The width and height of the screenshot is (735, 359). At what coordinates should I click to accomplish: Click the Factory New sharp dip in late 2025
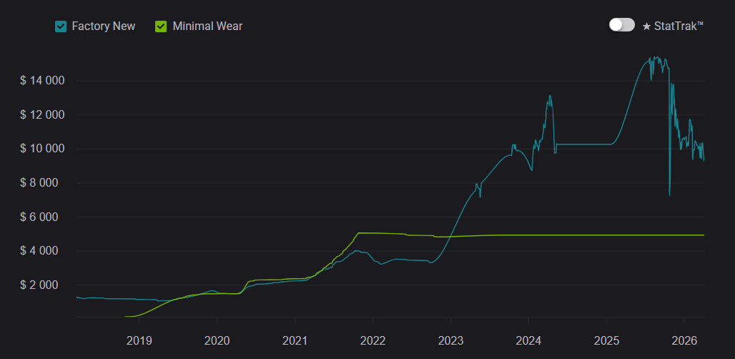(669, 192)
